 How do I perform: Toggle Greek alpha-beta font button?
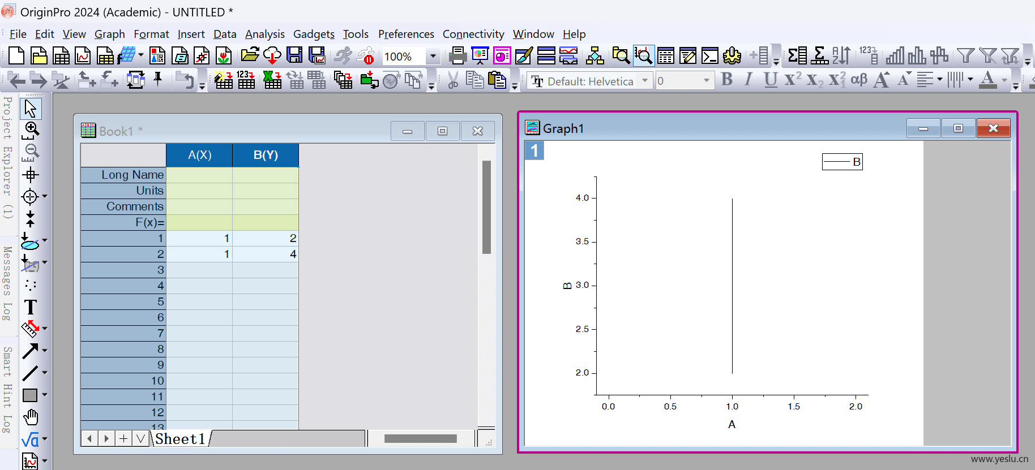pyautogui.click(x=859, y=80)
